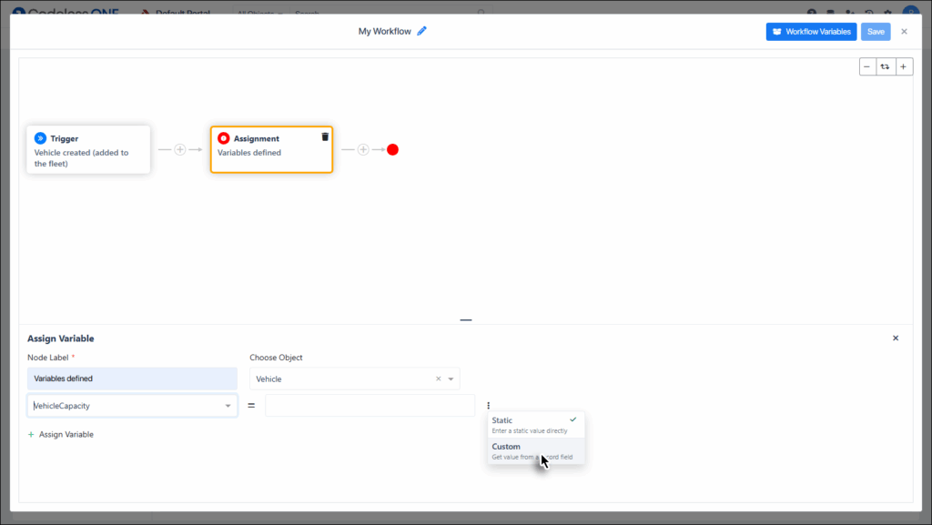This screenshot has height=525, width=932.
Task: Expand the VehicleCapacity variable dropdown
Action: 228,406
